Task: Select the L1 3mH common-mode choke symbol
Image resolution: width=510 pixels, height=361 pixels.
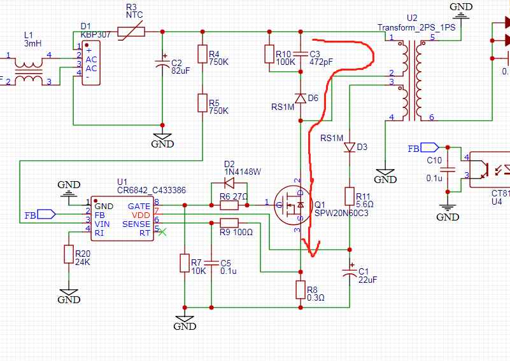Action: [x=29, y=71]
